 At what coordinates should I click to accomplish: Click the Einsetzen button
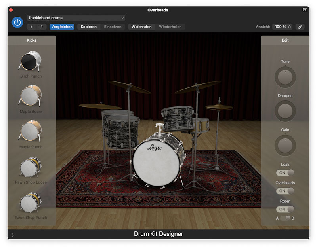[113, 27]
